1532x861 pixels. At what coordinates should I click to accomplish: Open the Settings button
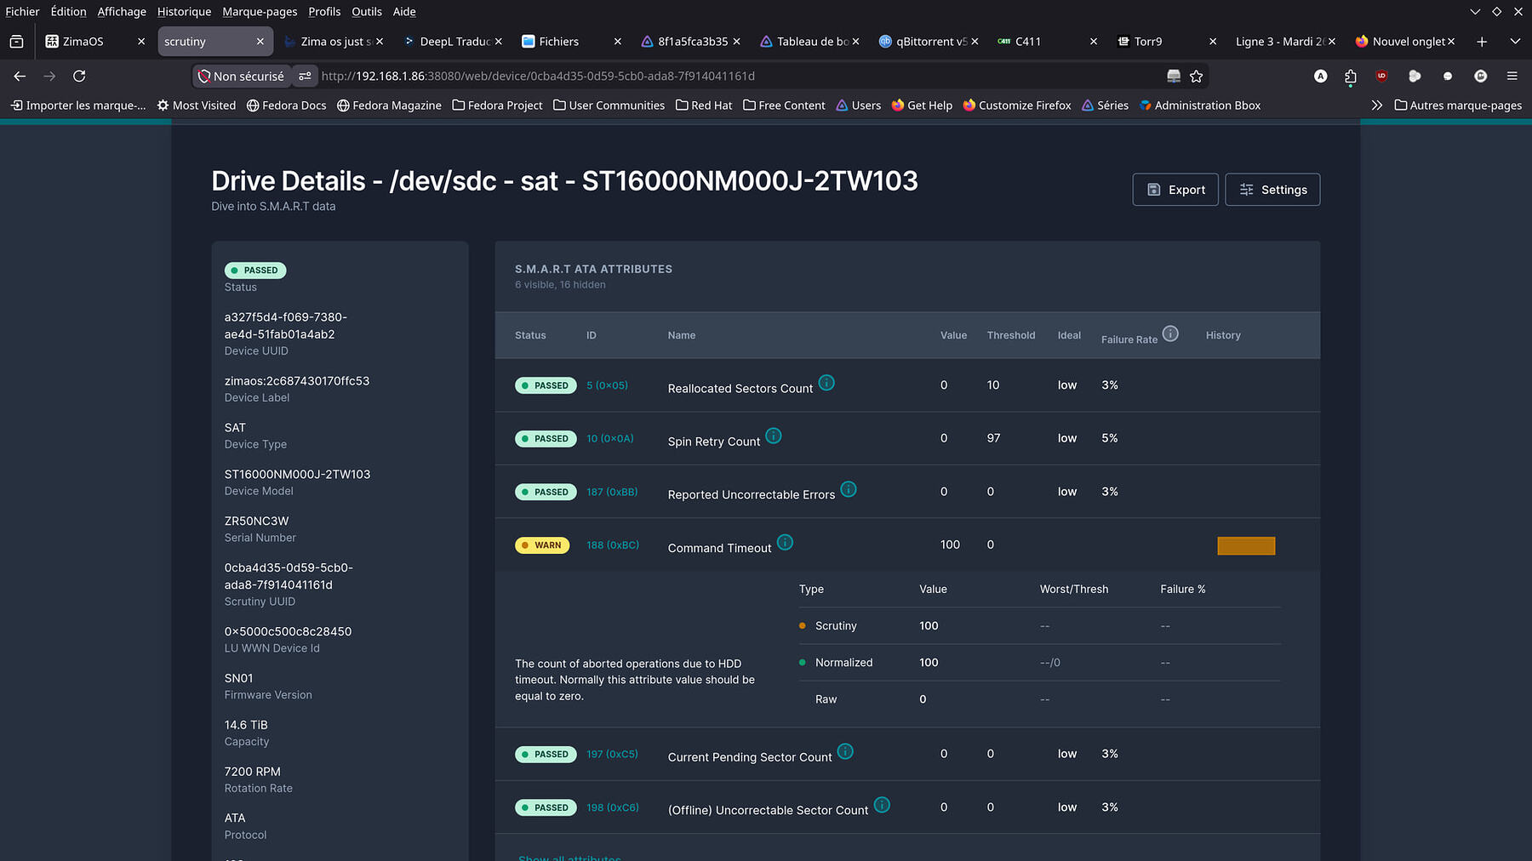[x=1272, y=190]
